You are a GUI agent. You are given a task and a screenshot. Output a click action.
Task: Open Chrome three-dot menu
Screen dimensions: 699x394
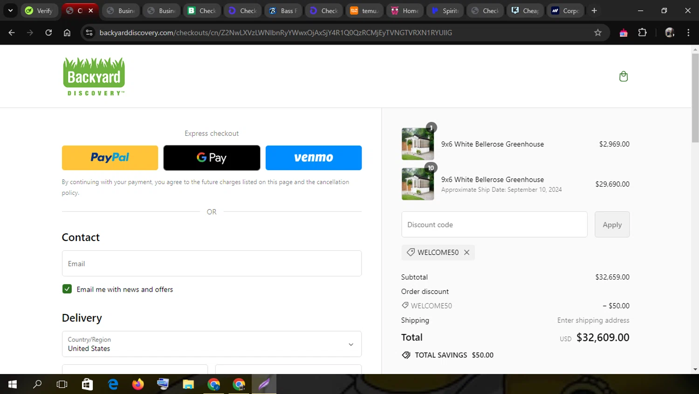[688, 33]
